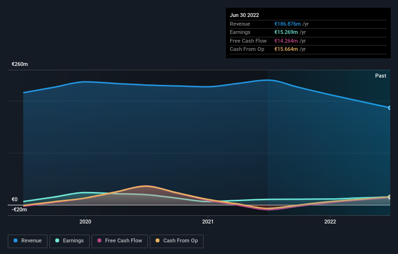Click the €260m y-axis label
The image size is (398, 254).
coord(20,64)
